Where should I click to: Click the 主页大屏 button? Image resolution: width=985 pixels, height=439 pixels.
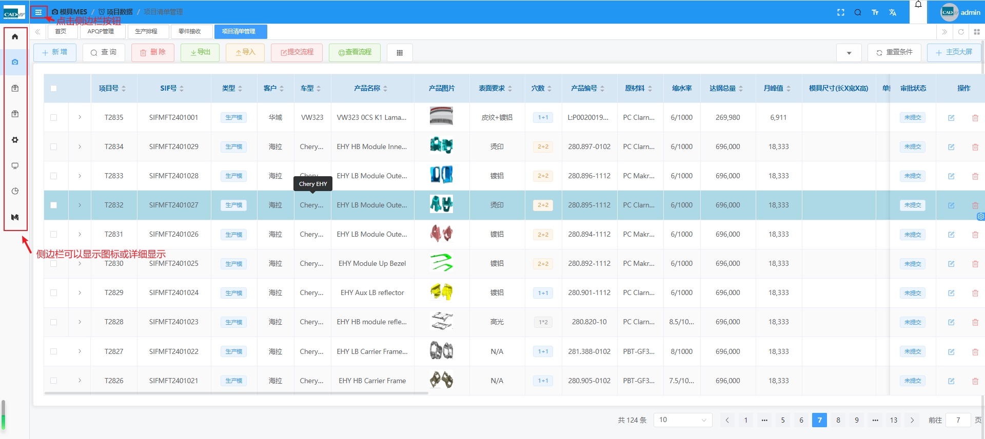click(954, 52)
